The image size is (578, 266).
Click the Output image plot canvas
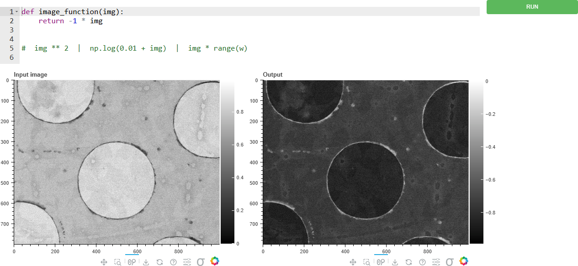point(366,162)
